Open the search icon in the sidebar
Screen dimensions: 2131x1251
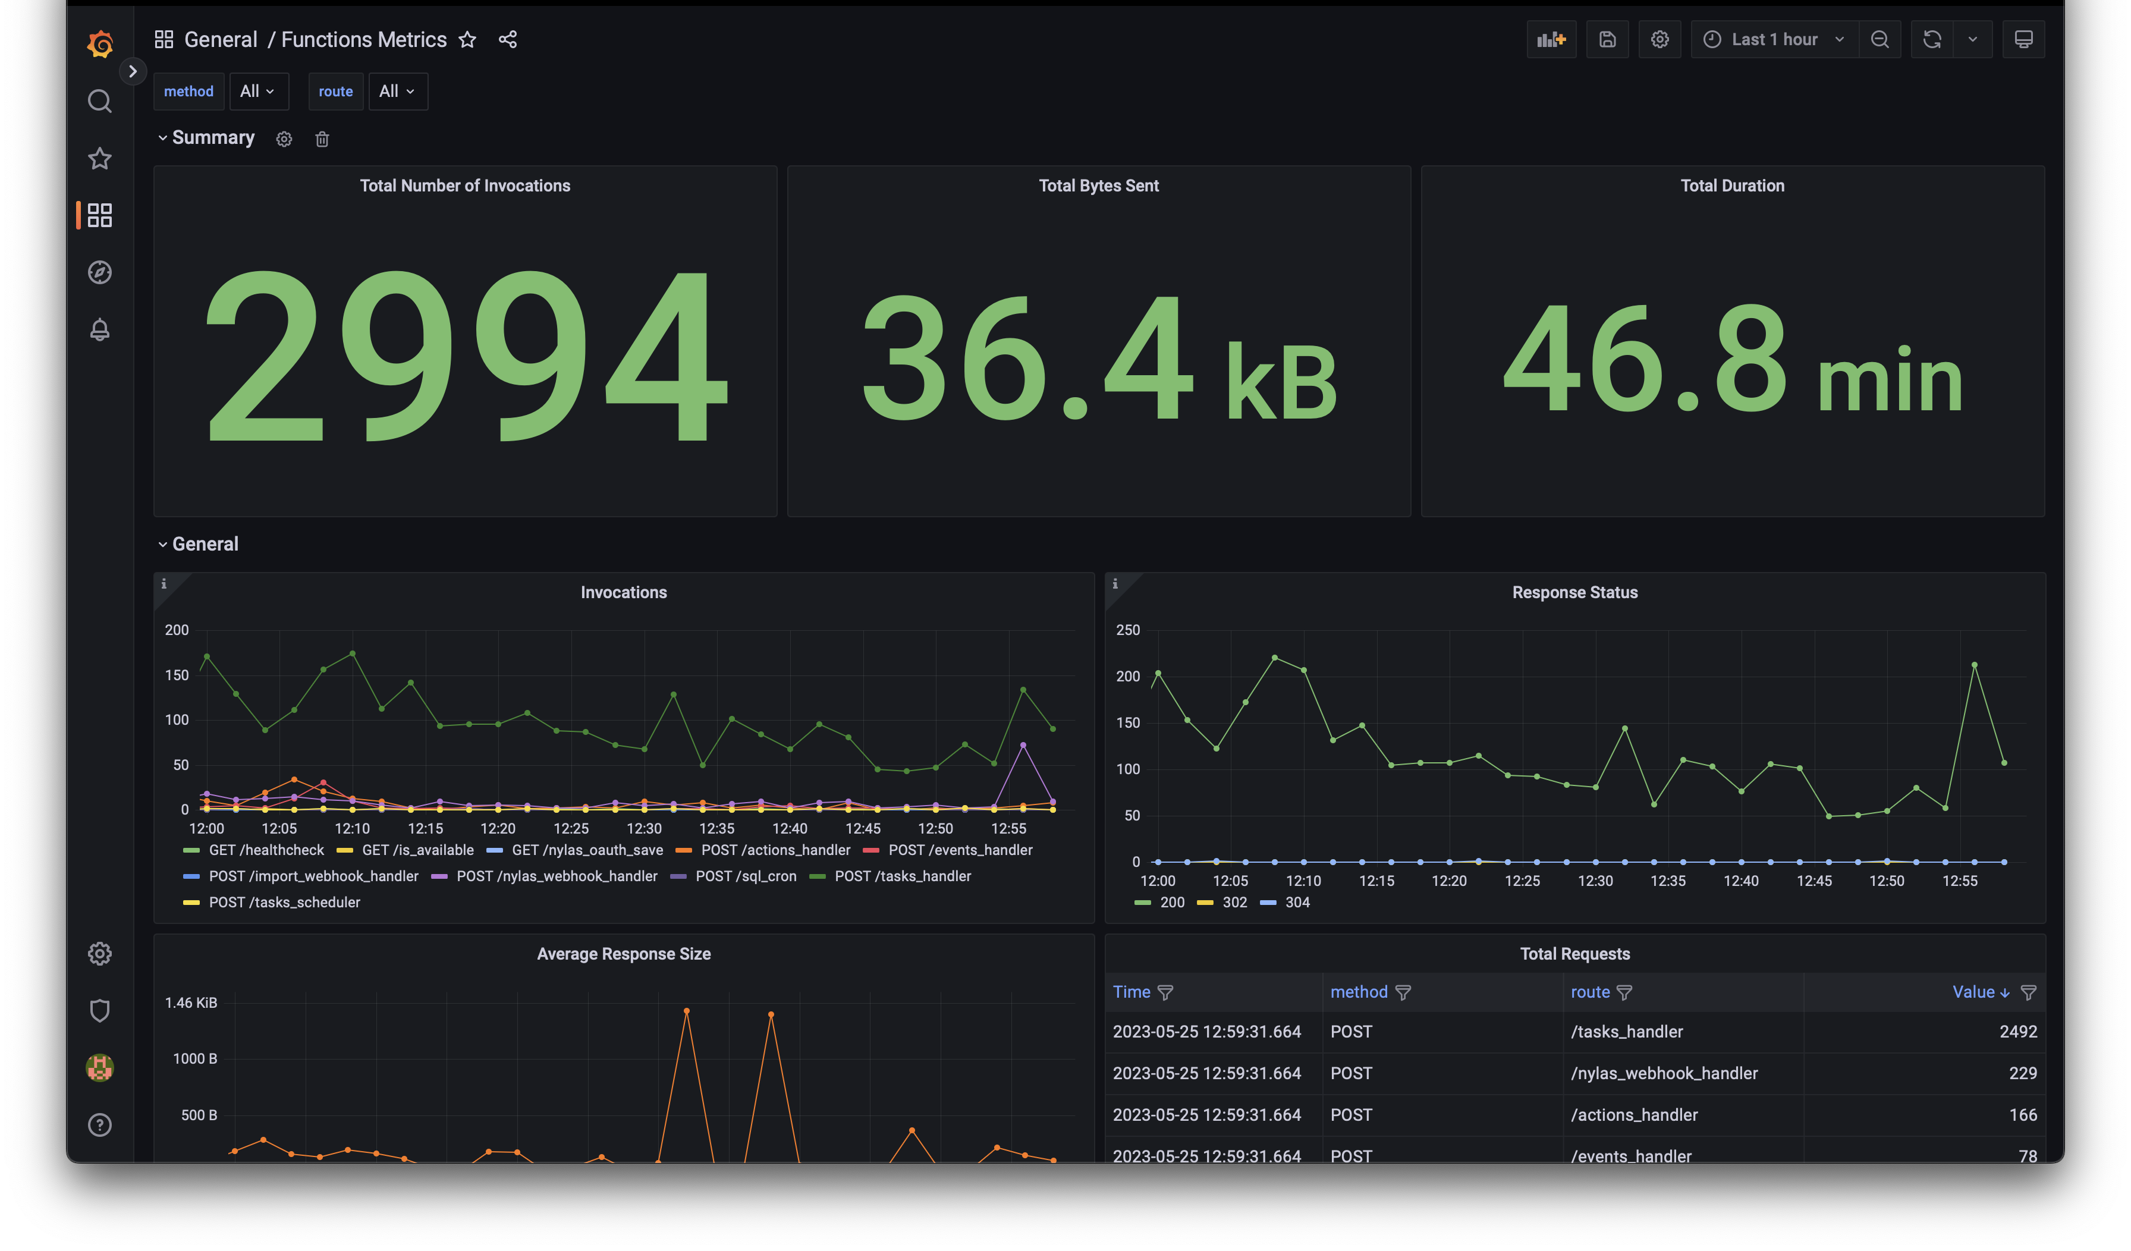point(100,100)
